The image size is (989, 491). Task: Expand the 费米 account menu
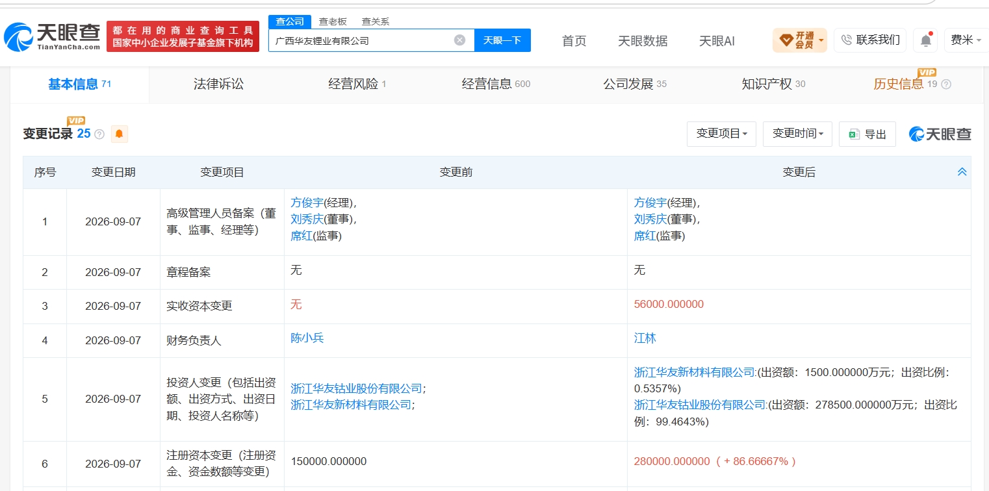[x=966, y=40]
